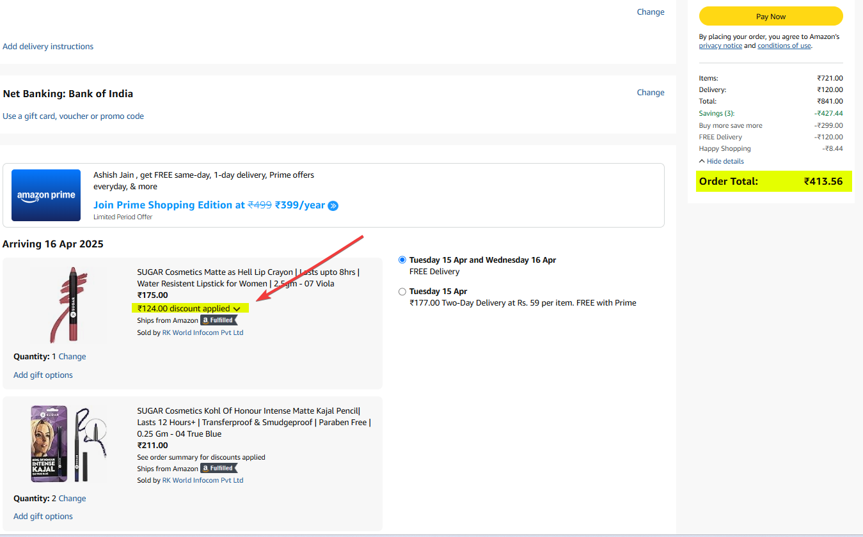This screenshot has width=863, height=537.
Task: Change the Net Banking payment method
Action: tap(651, 93)
